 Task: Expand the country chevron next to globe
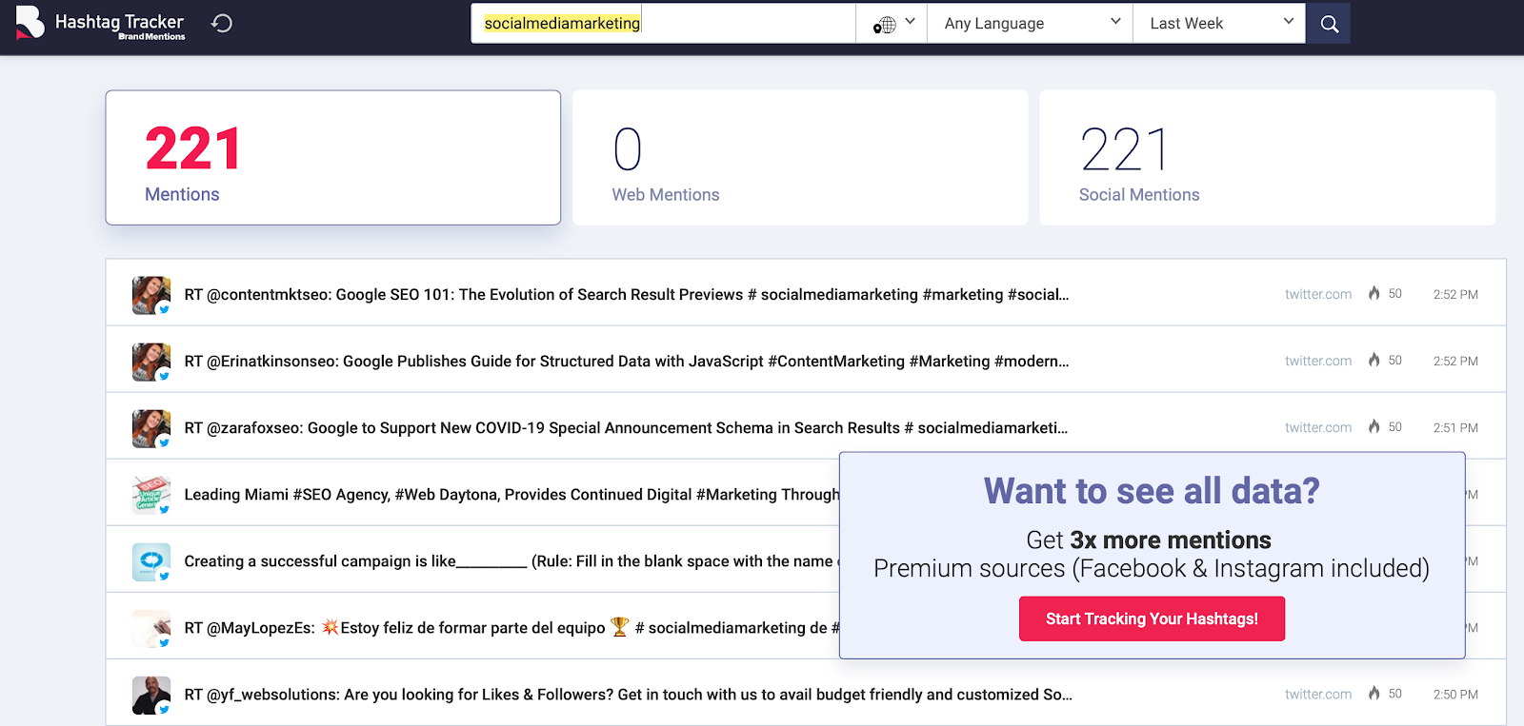(910, 22)
